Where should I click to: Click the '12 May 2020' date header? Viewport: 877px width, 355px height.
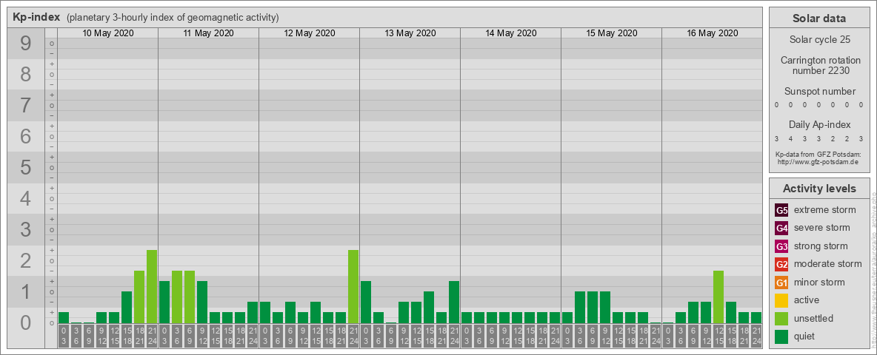point(310,33)
